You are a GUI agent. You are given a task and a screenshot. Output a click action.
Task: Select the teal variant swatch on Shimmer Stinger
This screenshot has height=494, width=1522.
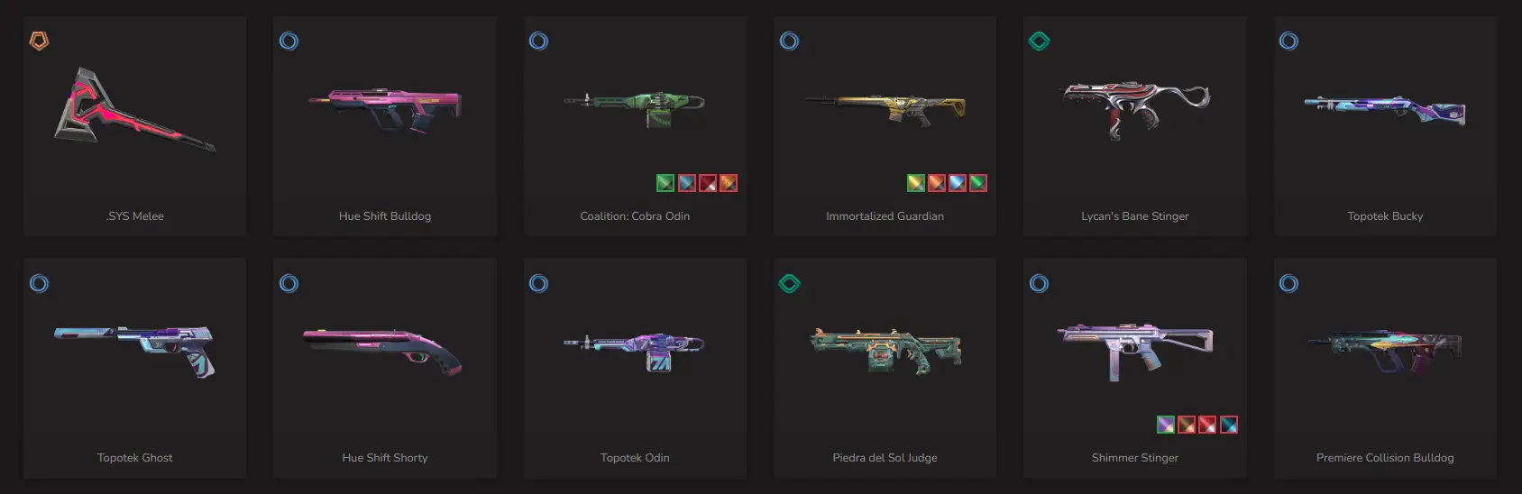click(x=1229, y=425)
